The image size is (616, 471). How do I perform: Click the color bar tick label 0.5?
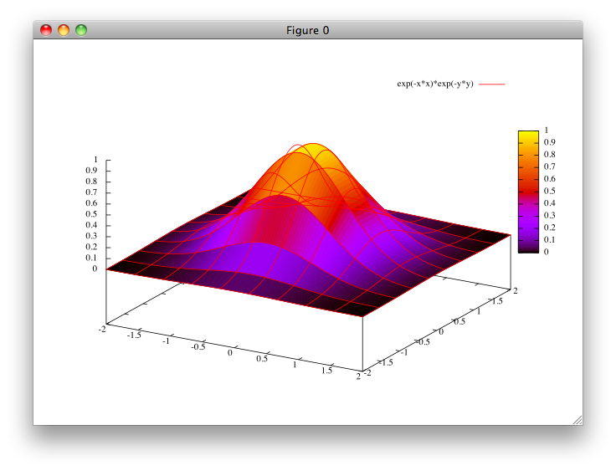549,191
